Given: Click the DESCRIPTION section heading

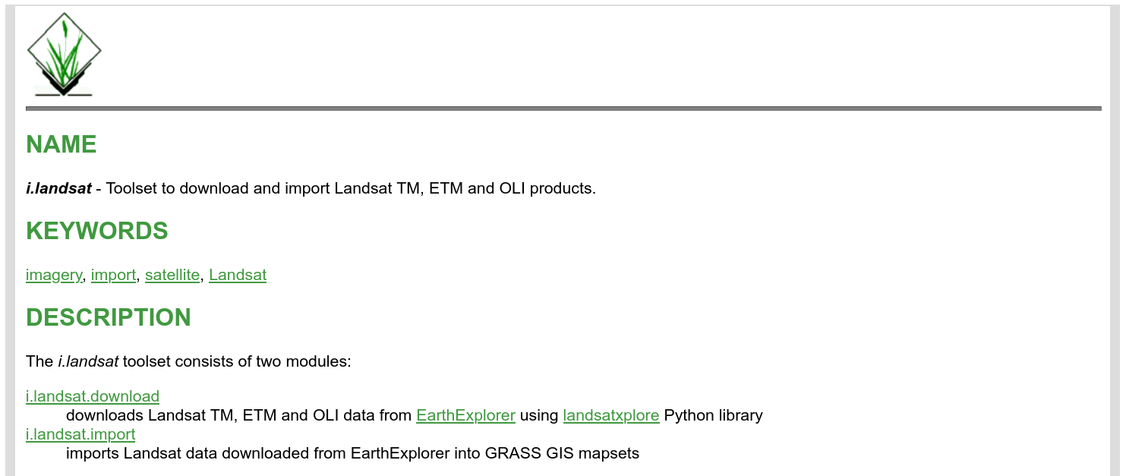Looking at the screenshot, I should tap(109, 317).
